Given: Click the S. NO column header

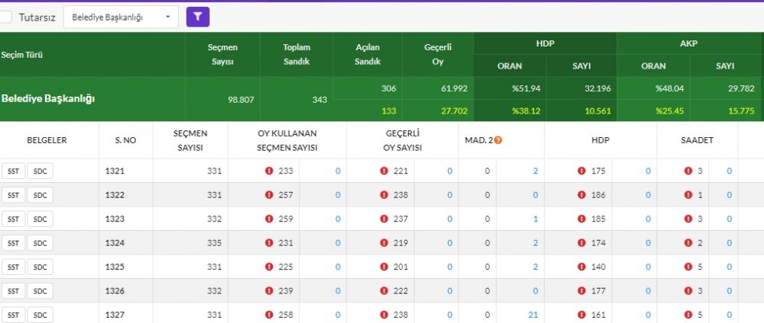Looking at the screenshot, I should (x=125, y=140).
